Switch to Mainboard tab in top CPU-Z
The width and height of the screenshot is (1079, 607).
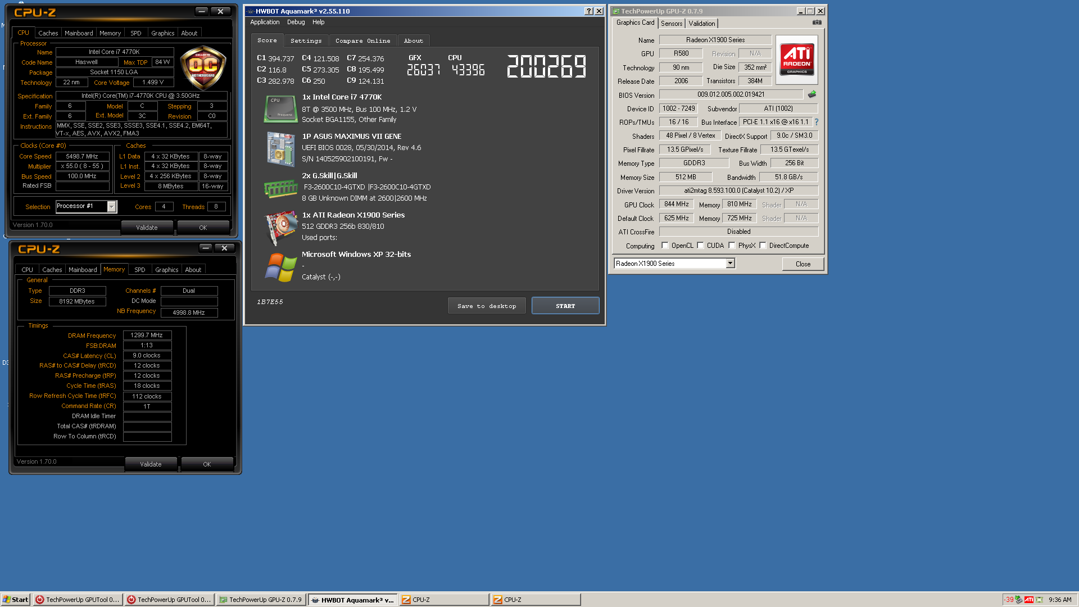(79, 33)
